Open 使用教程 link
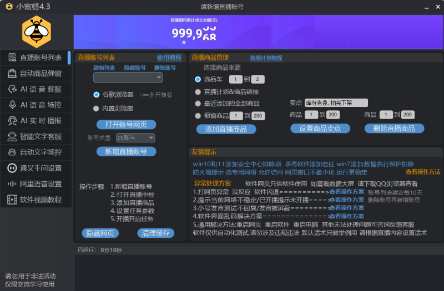Viewport: 444px width, 291px height. (x=169, y=58)
